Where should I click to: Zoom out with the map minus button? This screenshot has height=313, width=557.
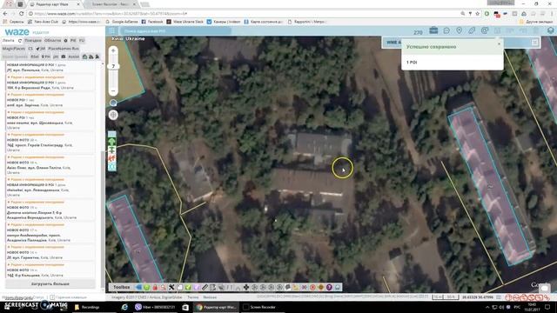[113, 91]
